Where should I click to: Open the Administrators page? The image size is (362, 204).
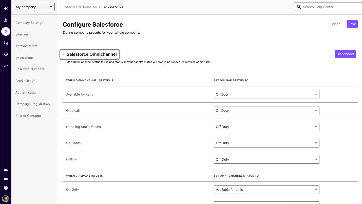tap(26, 46)
